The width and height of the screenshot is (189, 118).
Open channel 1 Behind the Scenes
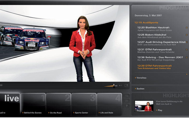click(33, 104)
